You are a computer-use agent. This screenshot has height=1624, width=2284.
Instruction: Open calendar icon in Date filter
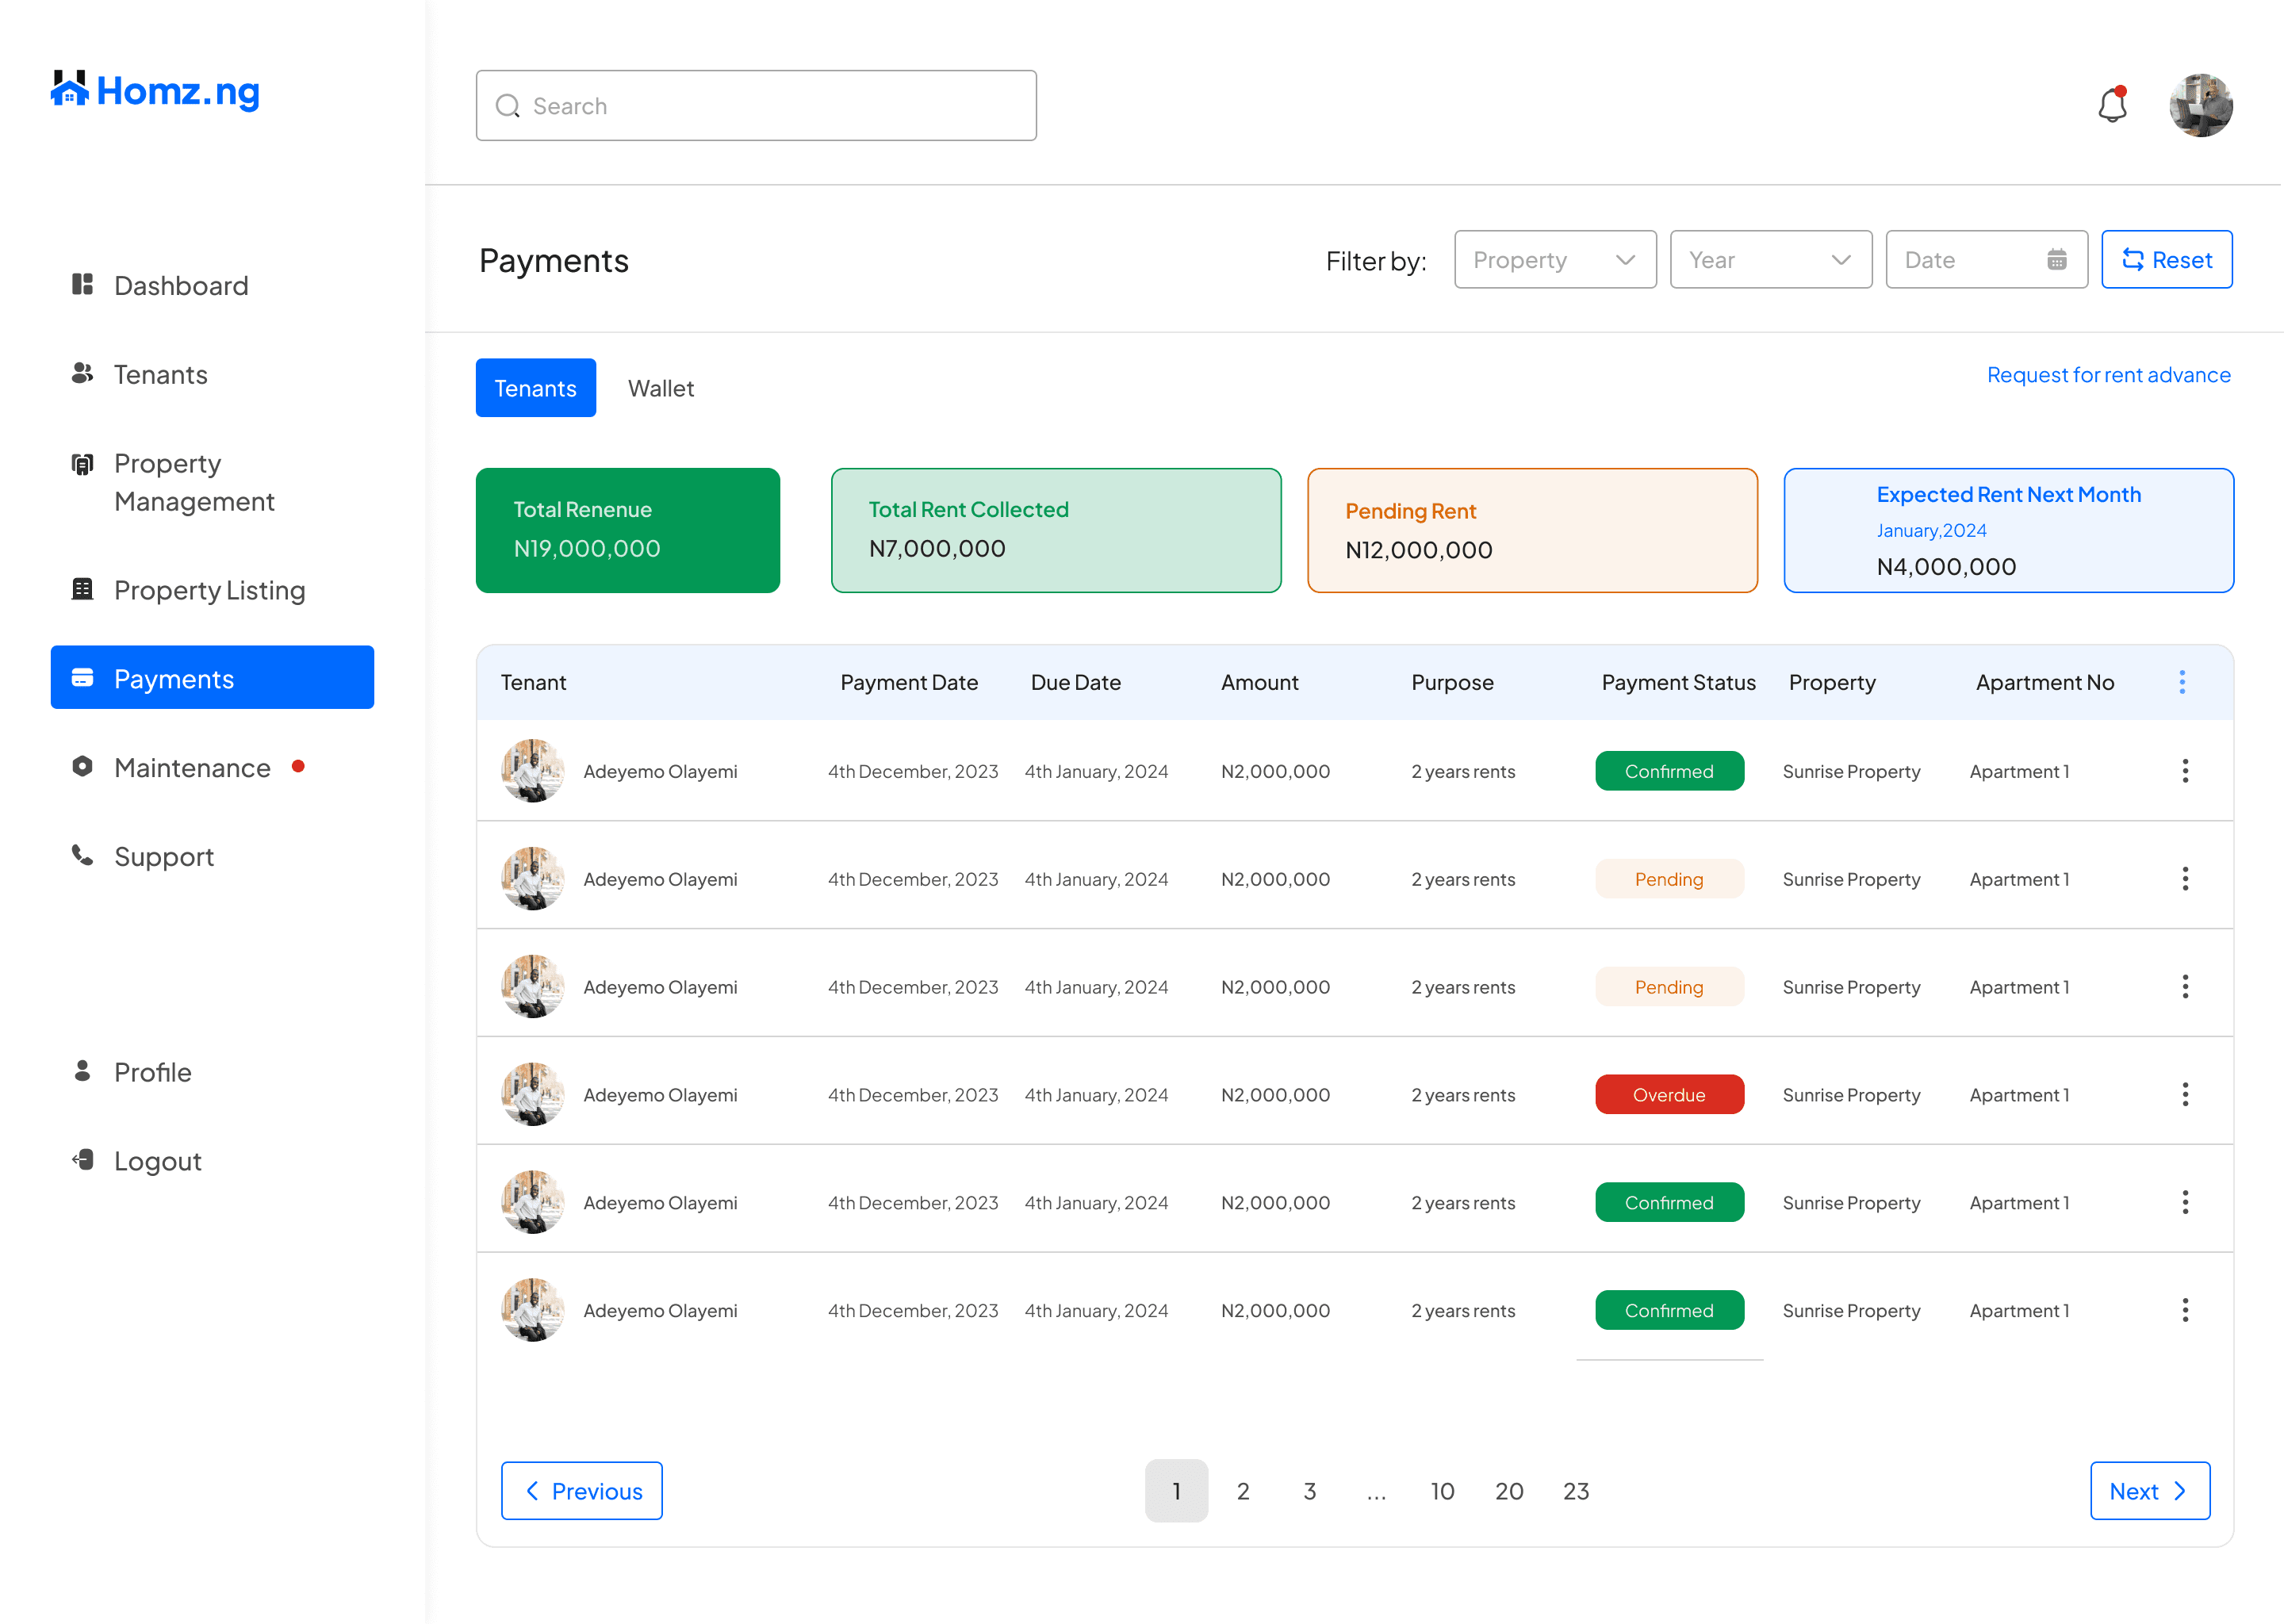tap(2056, 260)
